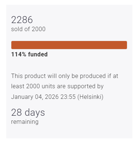
Task: Select the word "produced" in the description
Action: 93,76
